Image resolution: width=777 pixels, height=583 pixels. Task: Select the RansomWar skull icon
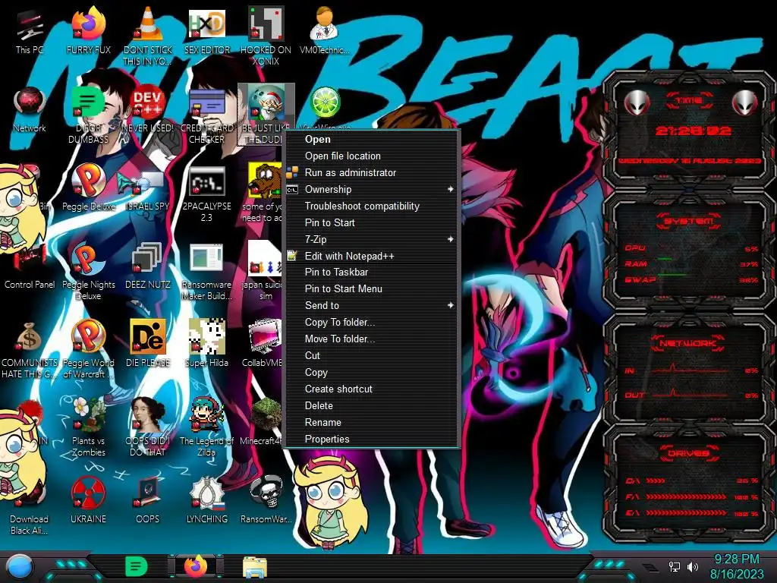266,499
